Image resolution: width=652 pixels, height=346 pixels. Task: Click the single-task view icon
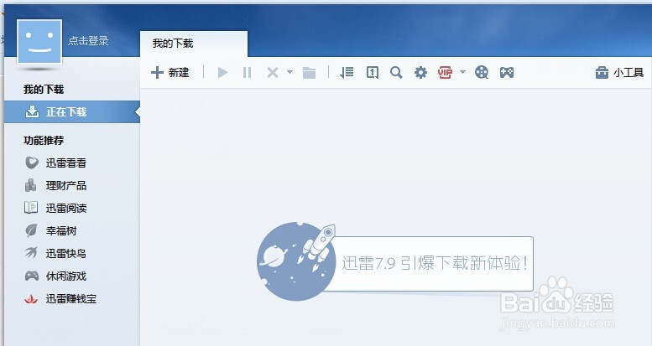373,73
